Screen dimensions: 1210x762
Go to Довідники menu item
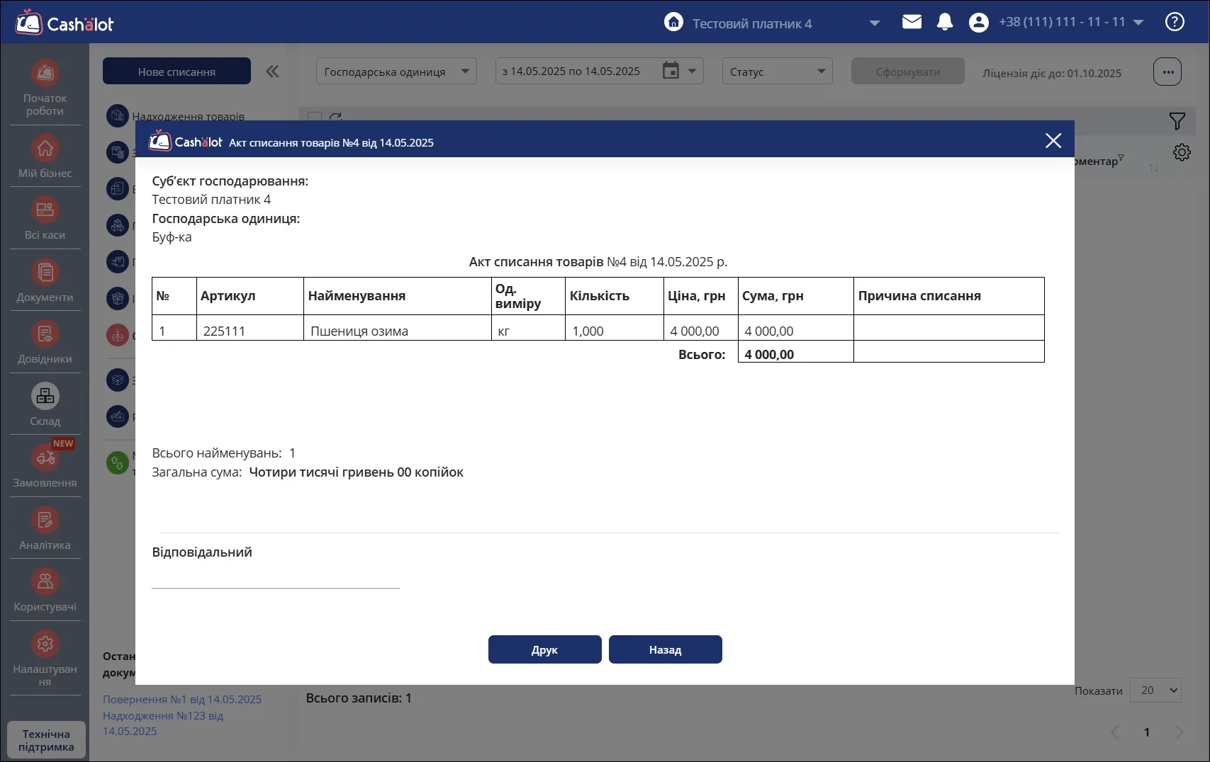click(x=45, y=343)
